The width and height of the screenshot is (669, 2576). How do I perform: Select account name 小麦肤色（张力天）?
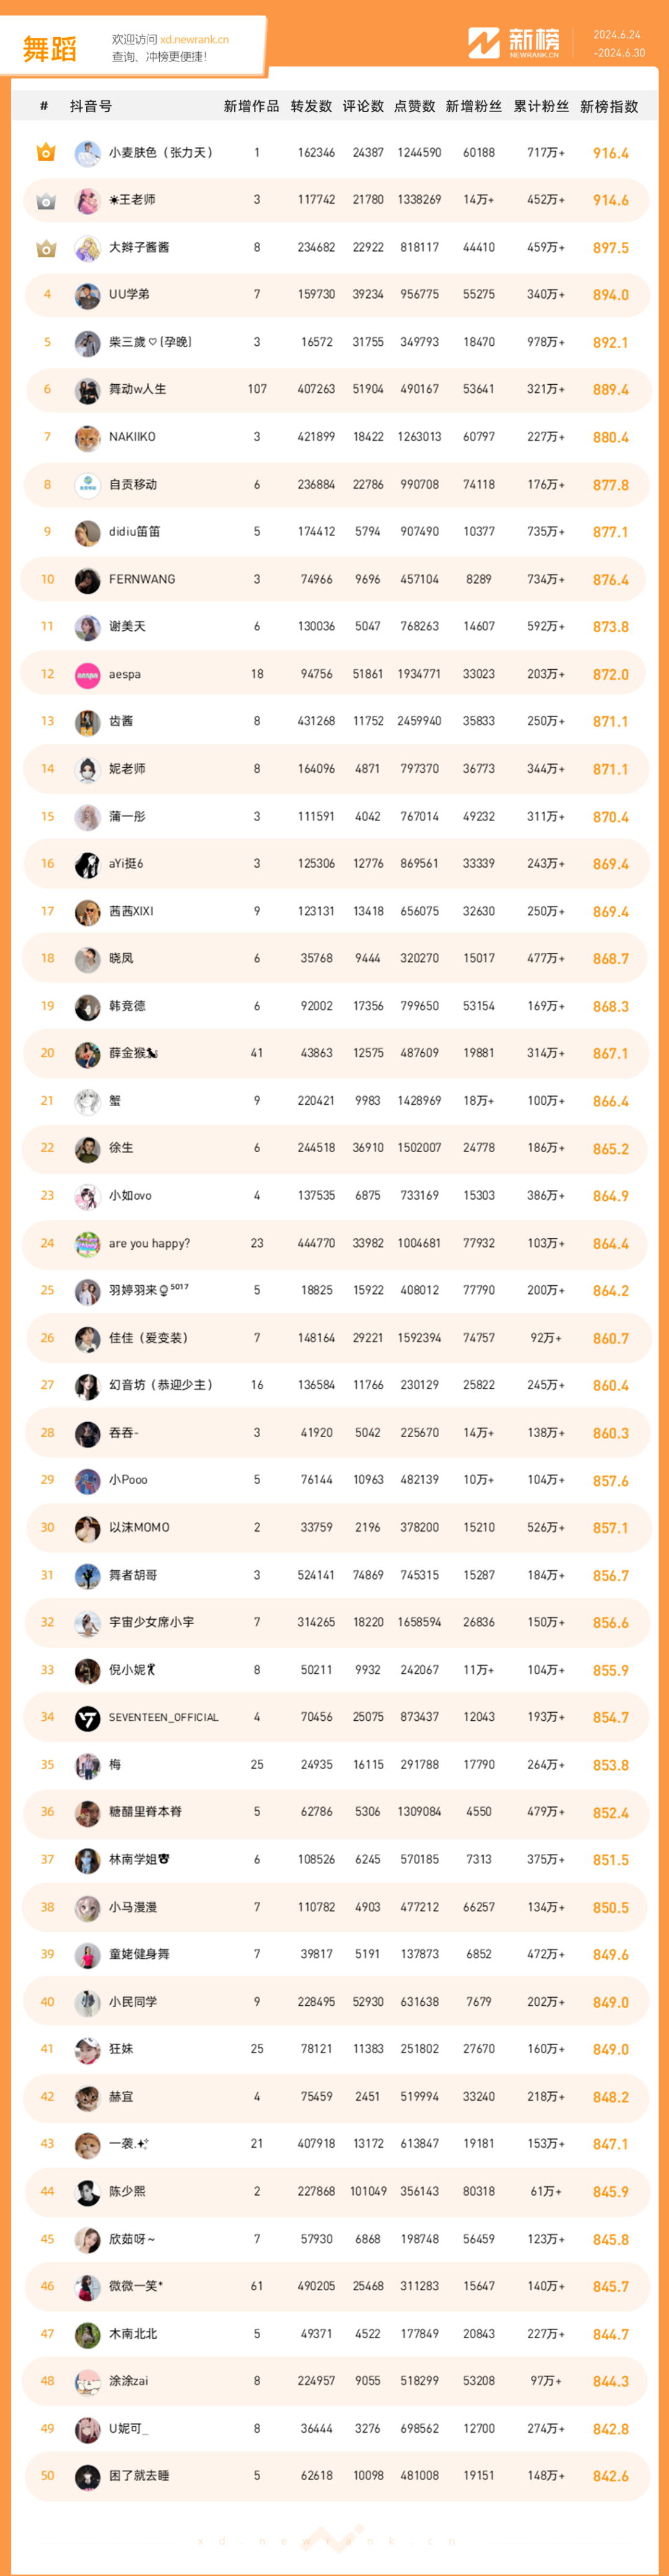click(161, 153)
